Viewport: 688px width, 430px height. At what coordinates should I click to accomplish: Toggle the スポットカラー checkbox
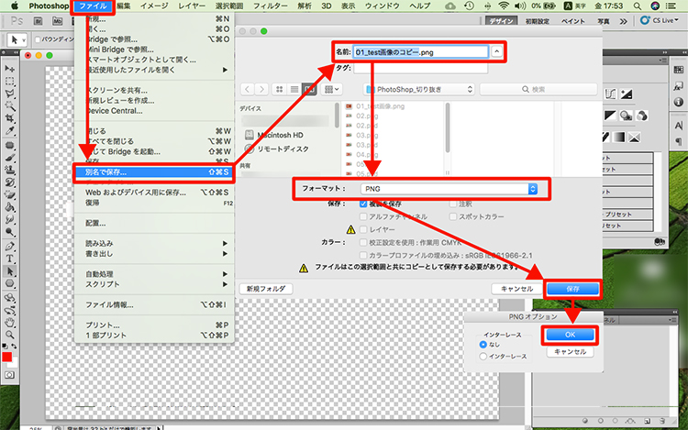point(453,216)
